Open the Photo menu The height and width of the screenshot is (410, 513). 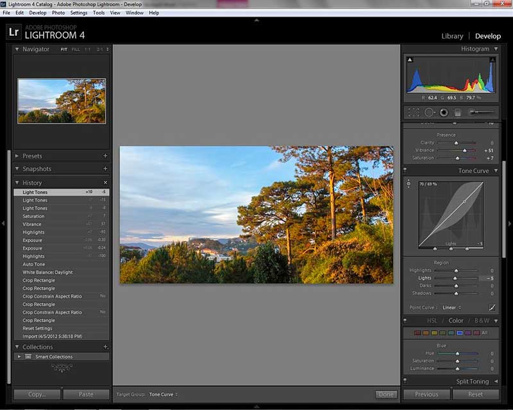[x=58, y=13]
